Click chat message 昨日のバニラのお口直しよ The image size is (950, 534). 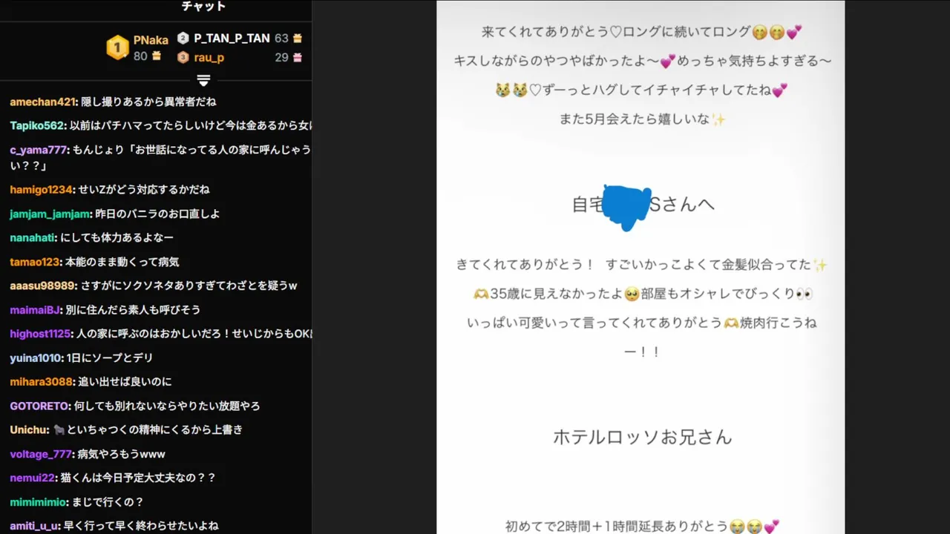(159, 214)
